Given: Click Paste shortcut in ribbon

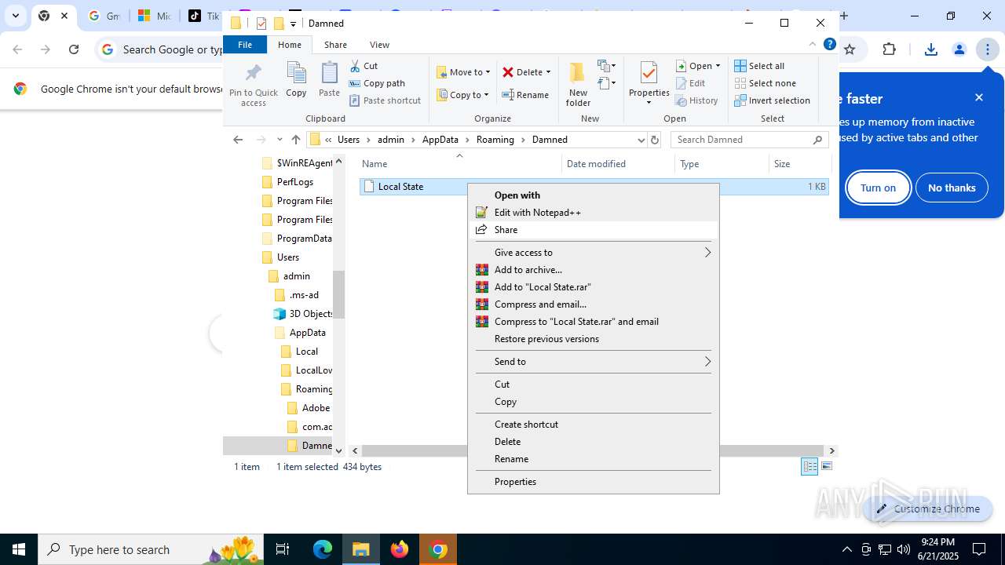Looking at the screenshot, I should click(x=385, y=100).
